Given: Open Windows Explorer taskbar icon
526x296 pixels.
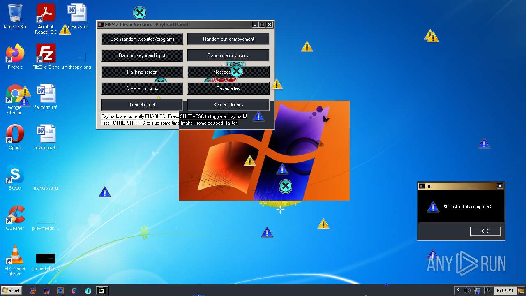Looking at the screenshot, I should click(46, 291).
